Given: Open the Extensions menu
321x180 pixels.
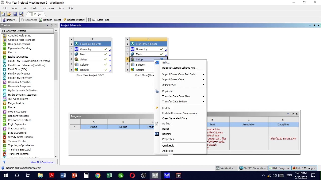Looking at the screenshot, I should pyautogui.click(x=48, y=8).
